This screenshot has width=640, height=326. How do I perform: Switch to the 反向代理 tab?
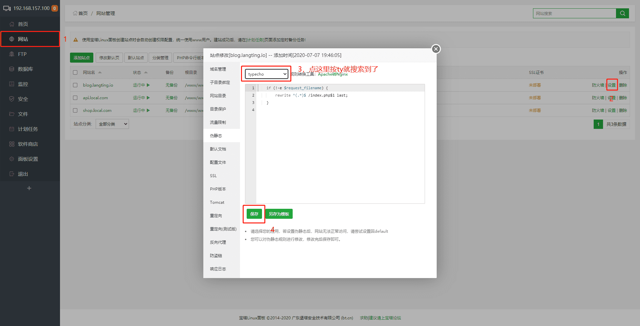click(x=222, y=242)
